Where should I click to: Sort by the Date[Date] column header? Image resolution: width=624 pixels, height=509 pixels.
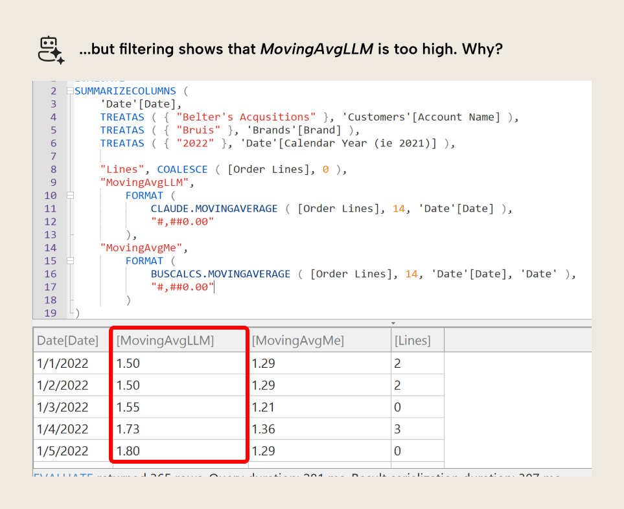[67, 340]
